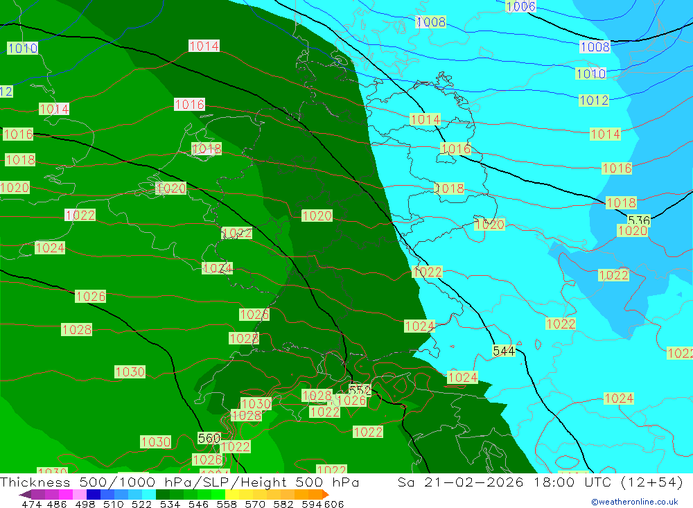
Task: Click the legend value 582
Action: click(283, 504)
